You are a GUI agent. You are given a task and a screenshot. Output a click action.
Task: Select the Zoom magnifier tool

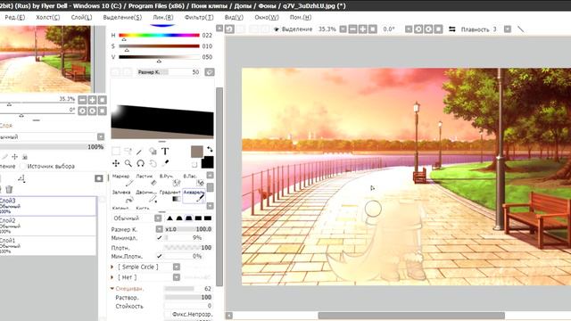pos(128,163)
